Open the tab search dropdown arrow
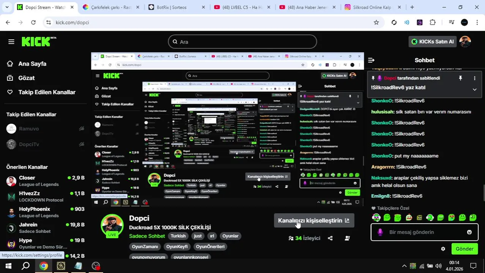 7,7
